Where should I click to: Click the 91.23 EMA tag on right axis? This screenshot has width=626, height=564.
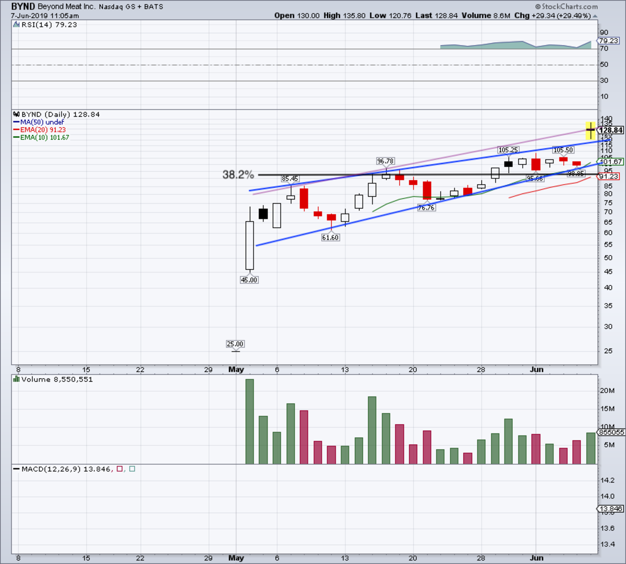pyautogui.click(x=609, y=176)
